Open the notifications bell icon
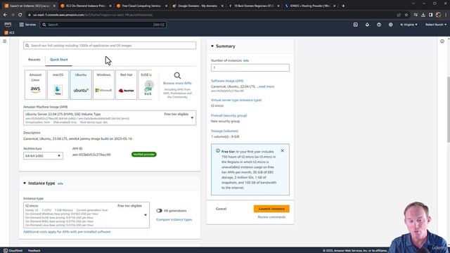450x253 pixels. (367, 25)
